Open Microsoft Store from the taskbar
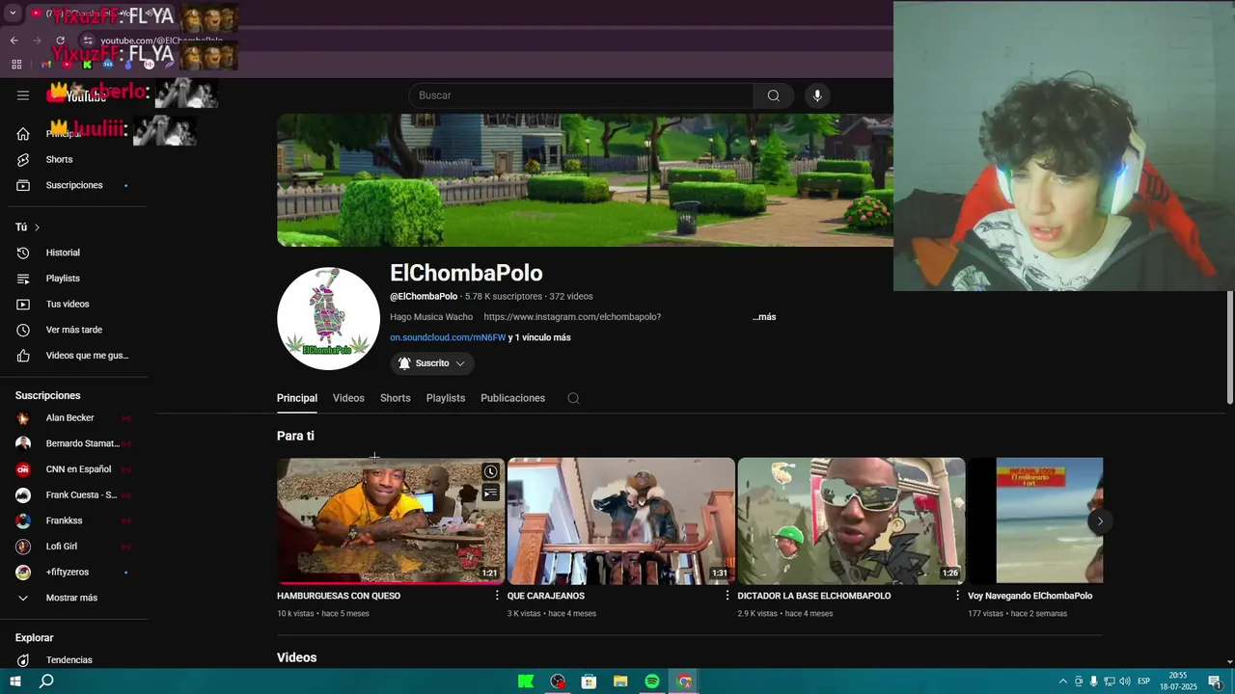This screenshot has height=694, width=1235. pyautogui.click(x=589, y=681)
